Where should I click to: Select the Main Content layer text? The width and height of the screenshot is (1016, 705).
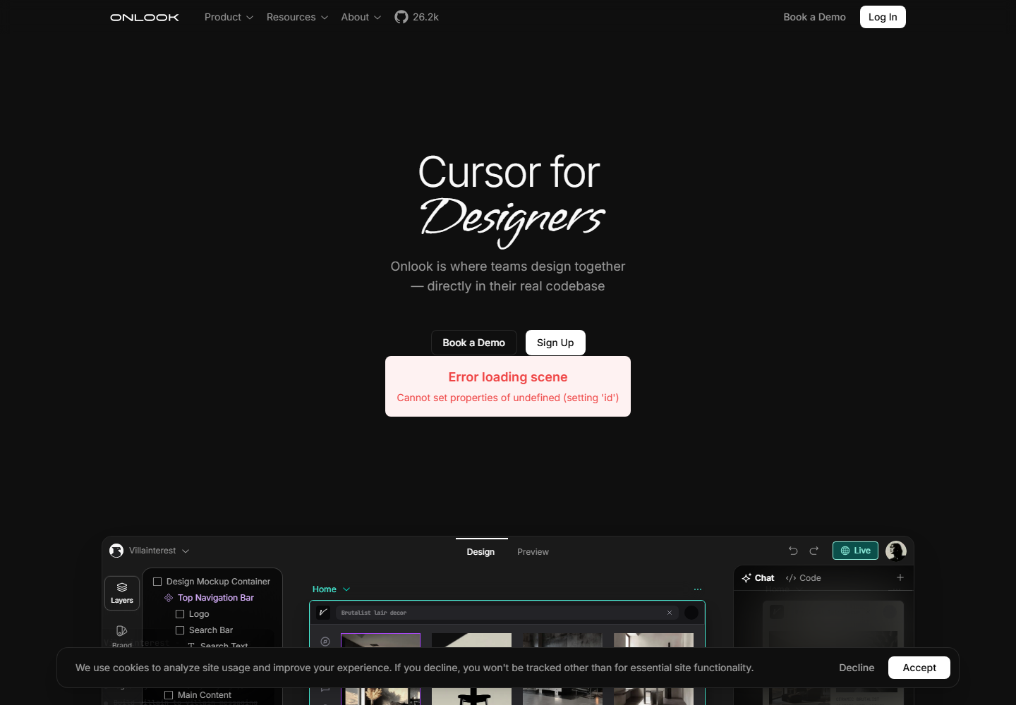point(205,695)
